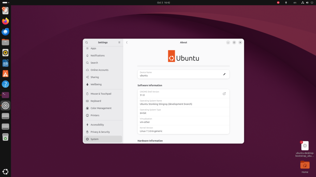Open the Printers settings panel

103,116
